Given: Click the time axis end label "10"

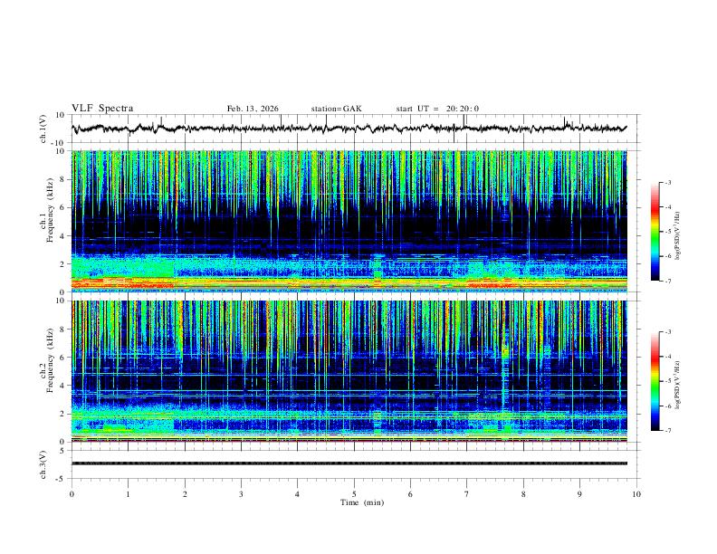Looking at the screenshot, I should coord(636,494).
